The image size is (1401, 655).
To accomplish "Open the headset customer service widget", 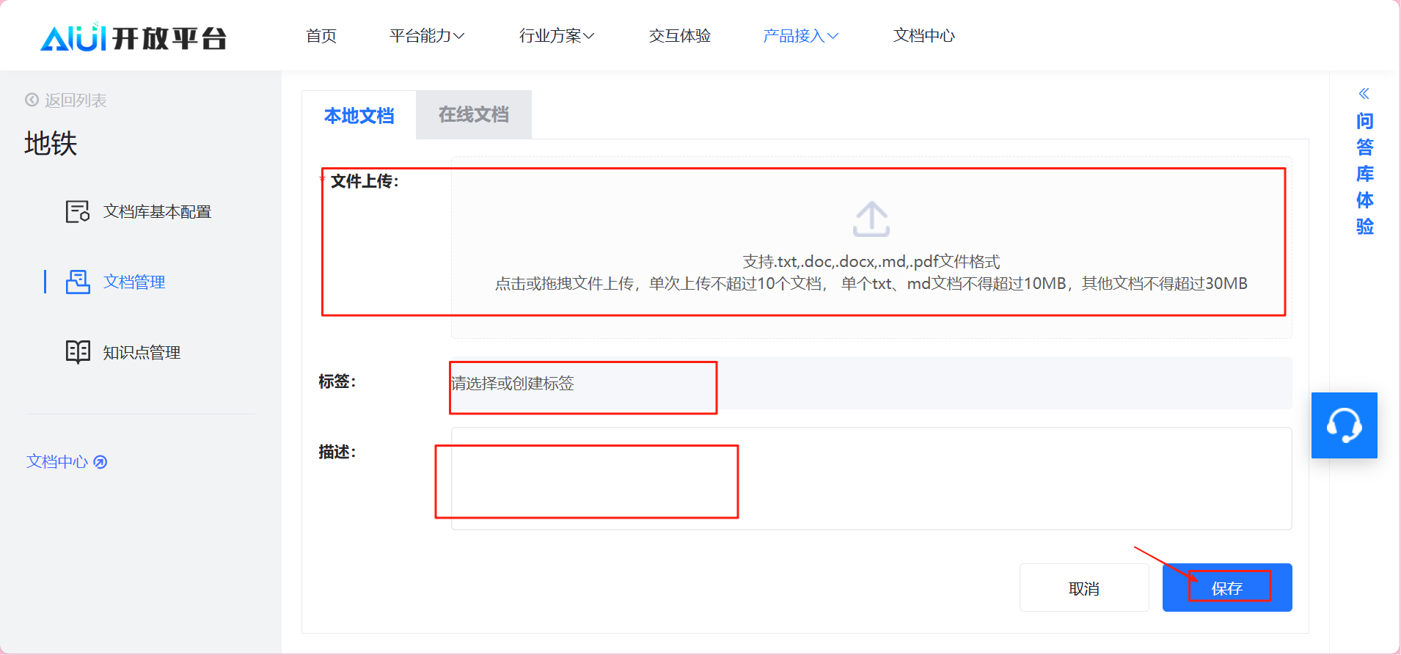I will tap(1344, 425).
